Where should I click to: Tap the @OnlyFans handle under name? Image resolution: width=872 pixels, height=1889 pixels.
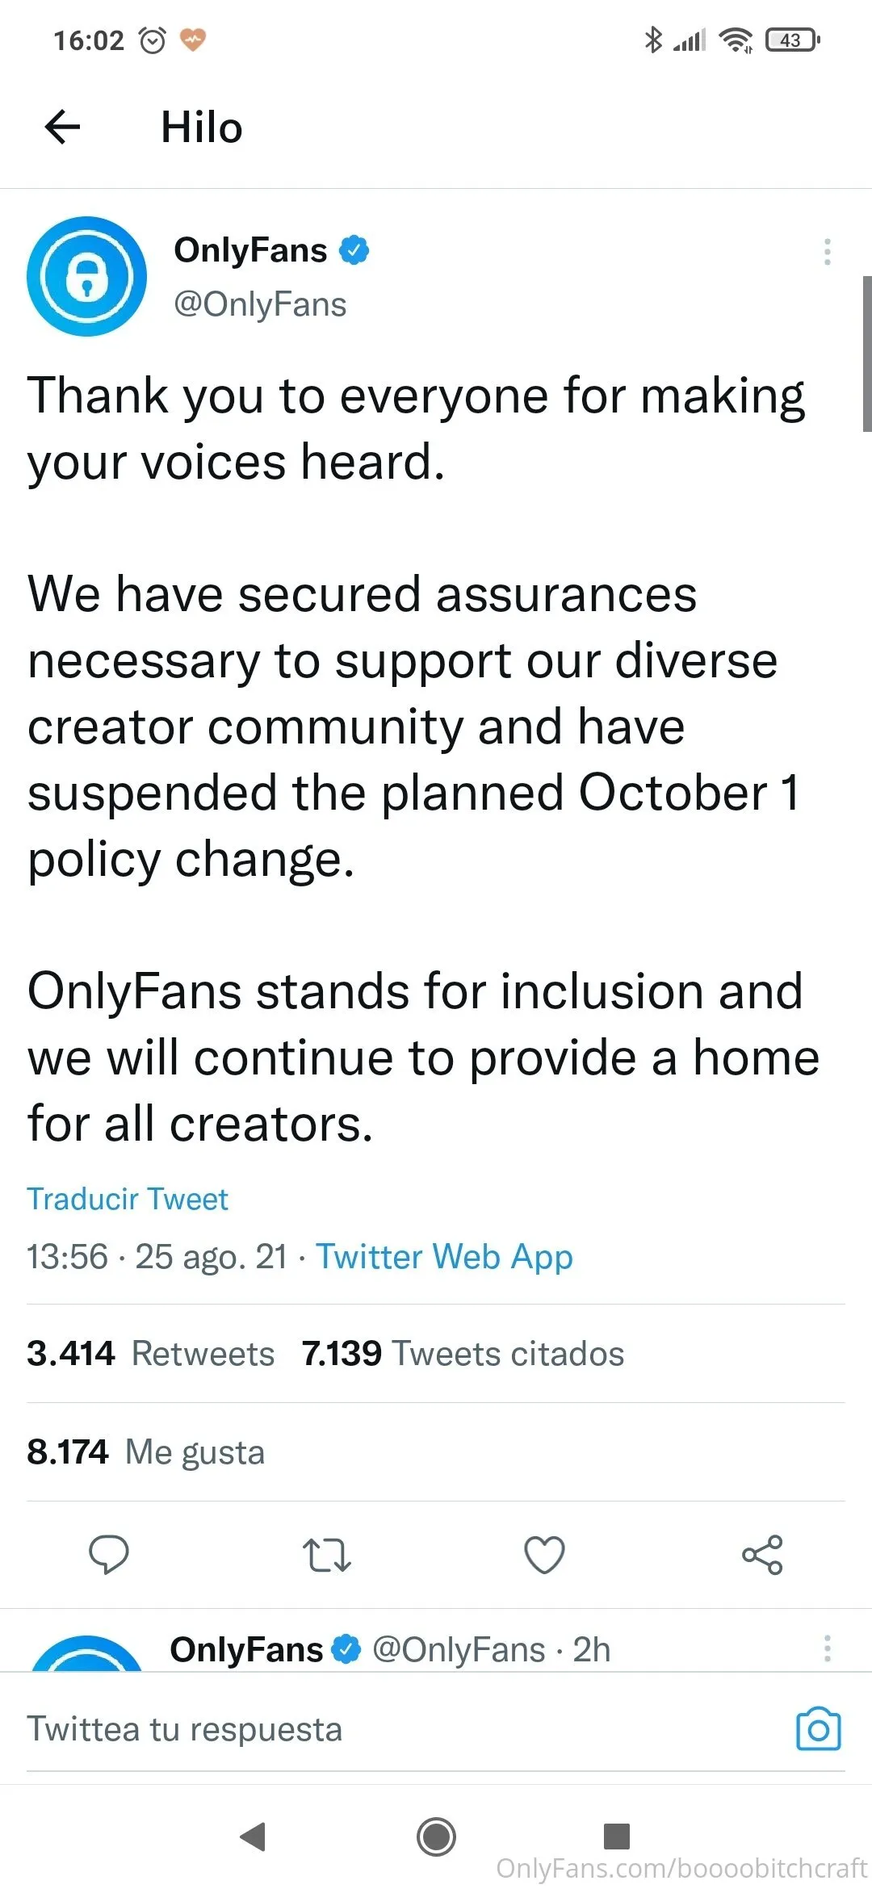coord(260,304)
